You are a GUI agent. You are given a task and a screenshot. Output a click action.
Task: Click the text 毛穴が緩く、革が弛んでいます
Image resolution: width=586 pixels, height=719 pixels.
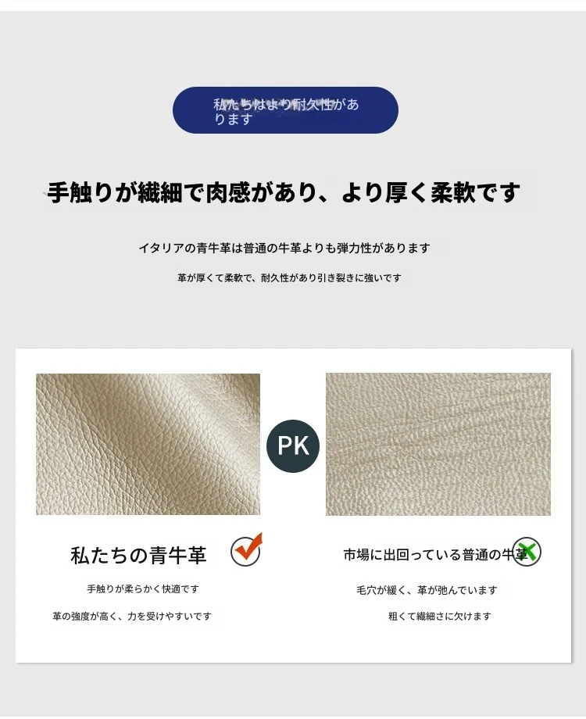427,590
